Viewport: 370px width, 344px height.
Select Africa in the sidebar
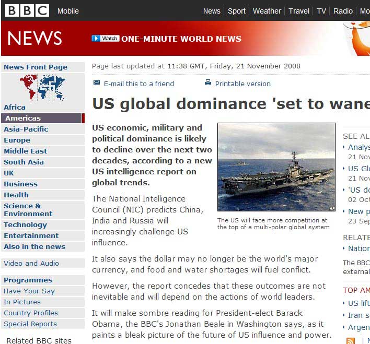[15, 108]
